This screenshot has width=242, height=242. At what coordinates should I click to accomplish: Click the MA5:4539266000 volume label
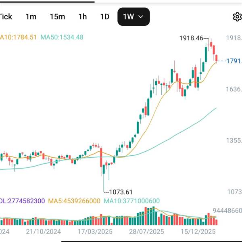[x=74, y=200]
